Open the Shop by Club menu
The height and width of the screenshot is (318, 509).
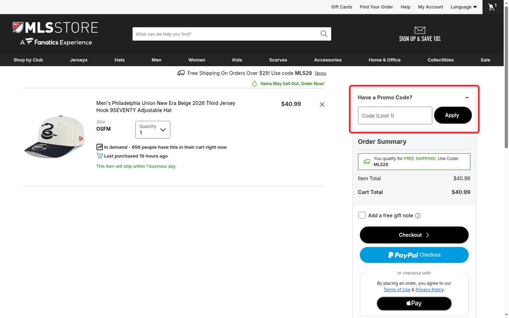pos(28,60)
